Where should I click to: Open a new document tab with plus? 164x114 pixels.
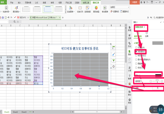coord(63,18)
